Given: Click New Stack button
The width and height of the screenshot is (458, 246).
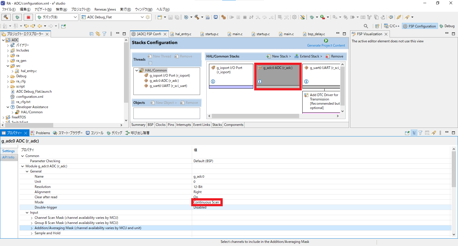Looking at the screenshot, I should point(279,56).
